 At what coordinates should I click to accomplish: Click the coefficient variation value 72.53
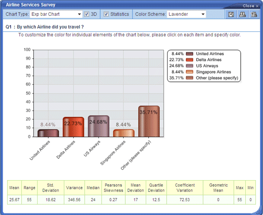point(185,200)
